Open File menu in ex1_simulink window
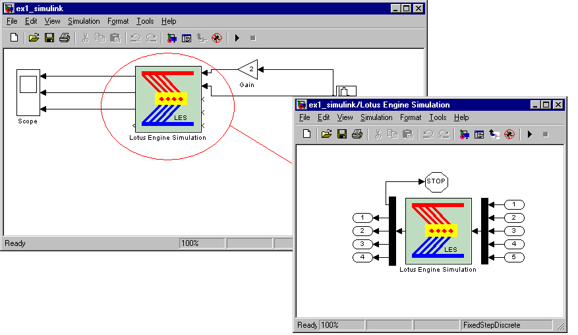Screen dimensions: 578x335 click(x=12, y=21)
